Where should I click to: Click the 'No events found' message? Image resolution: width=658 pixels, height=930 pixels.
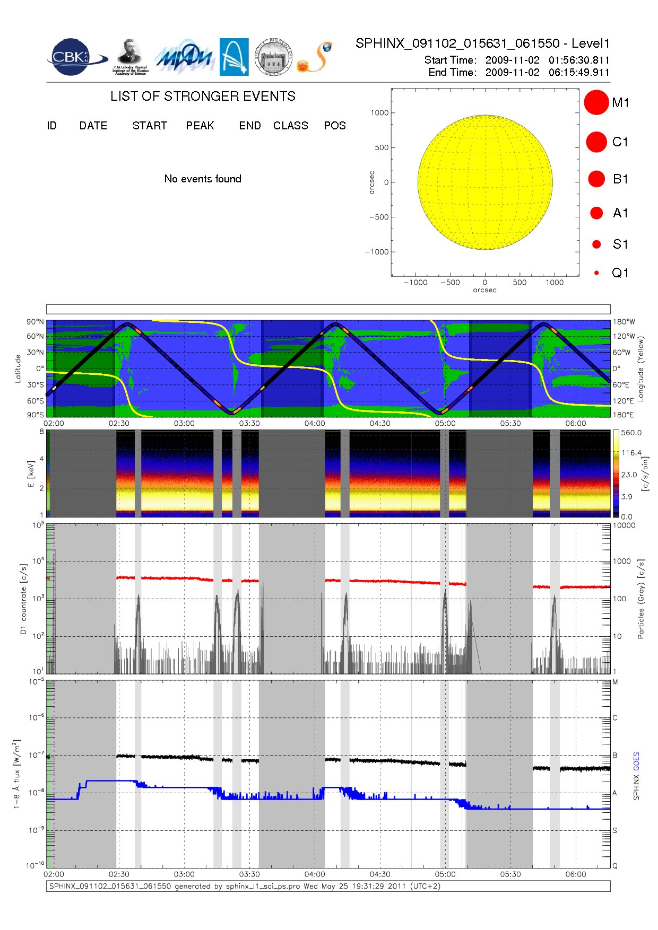point(203,179)
